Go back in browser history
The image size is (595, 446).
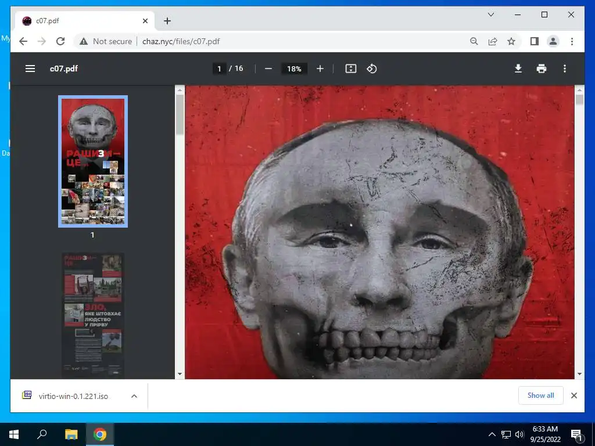(x=23, y=41)
